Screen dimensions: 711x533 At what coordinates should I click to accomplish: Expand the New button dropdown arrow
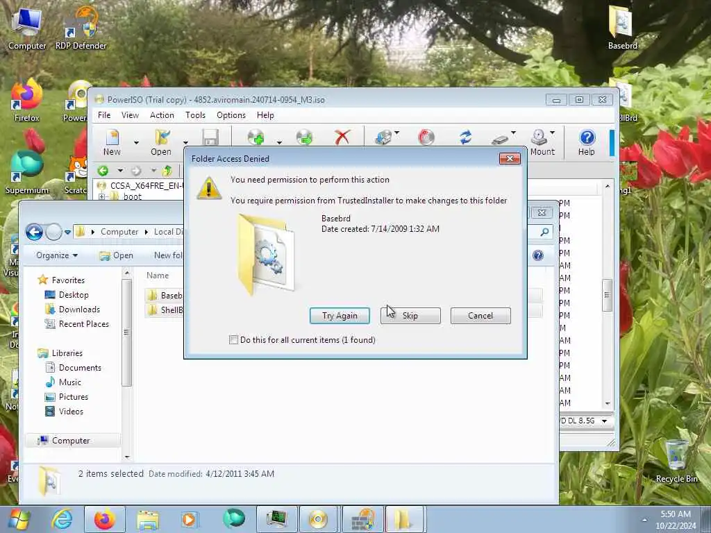136,143
